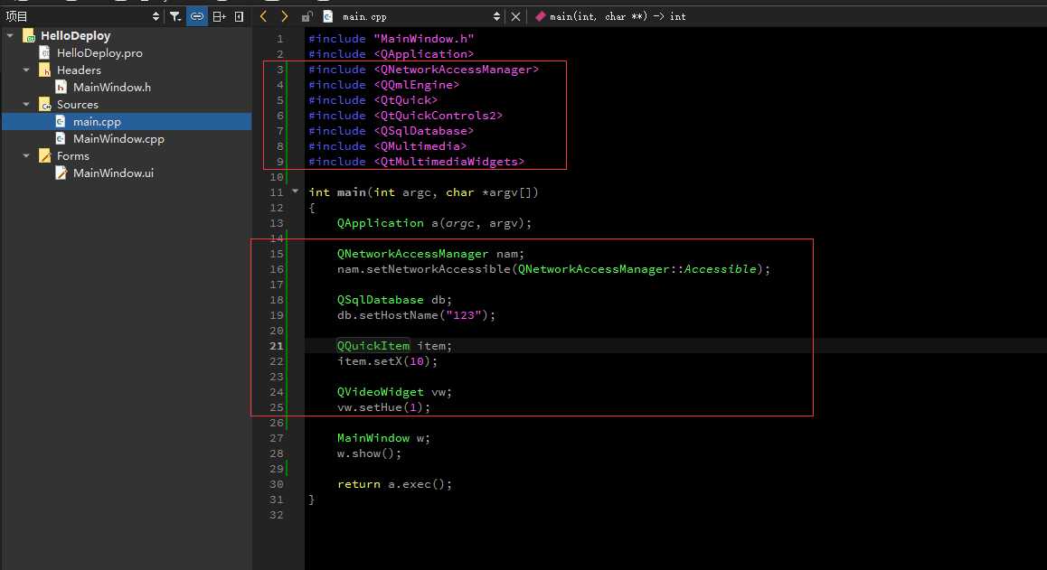Close the main.cpp document
The image size is (1047, 570).
click(515, 16)
